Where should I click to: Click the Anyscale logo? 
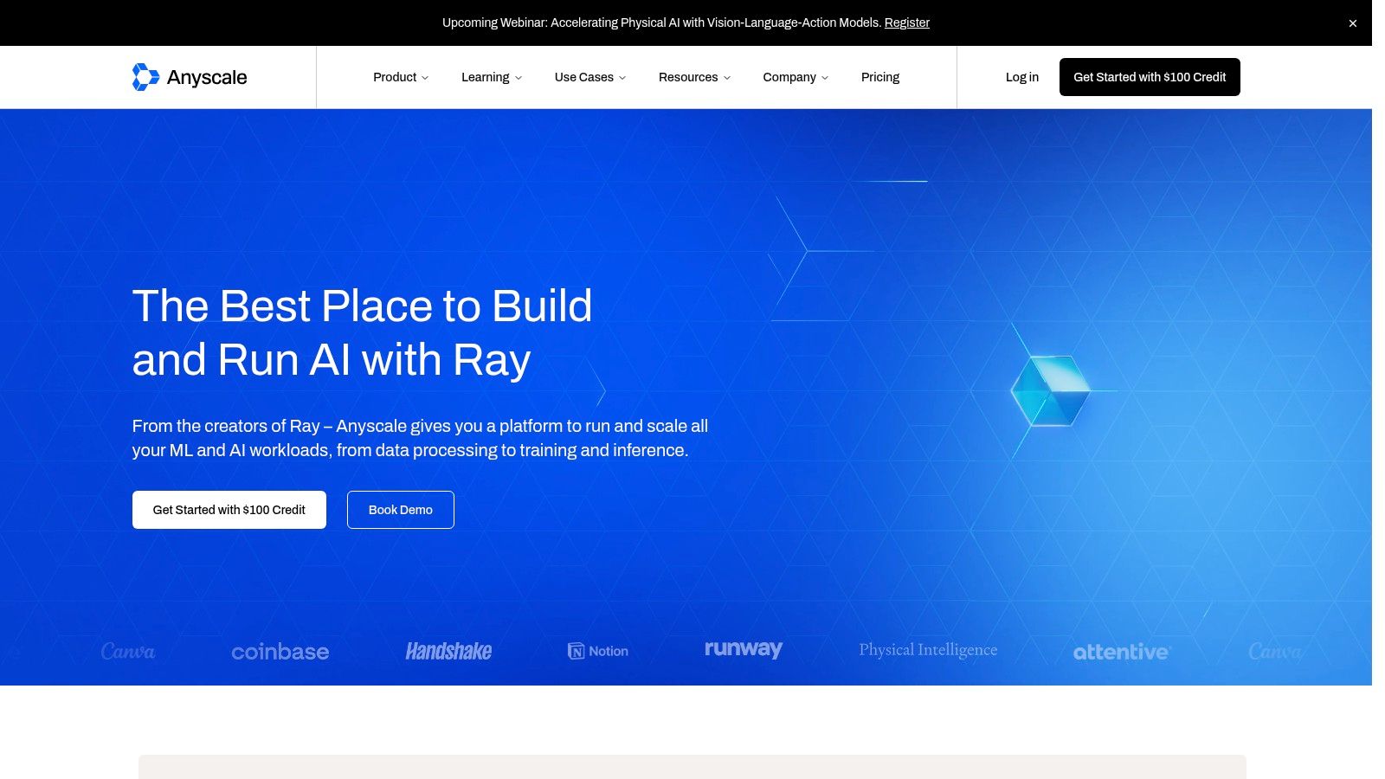tap(190, 77)
